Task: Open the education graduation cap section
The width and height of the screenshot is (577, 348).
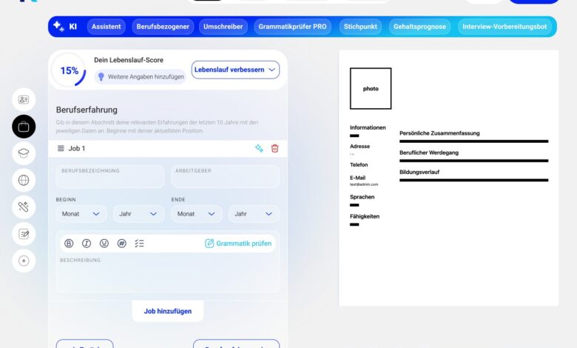Action: 24,153
